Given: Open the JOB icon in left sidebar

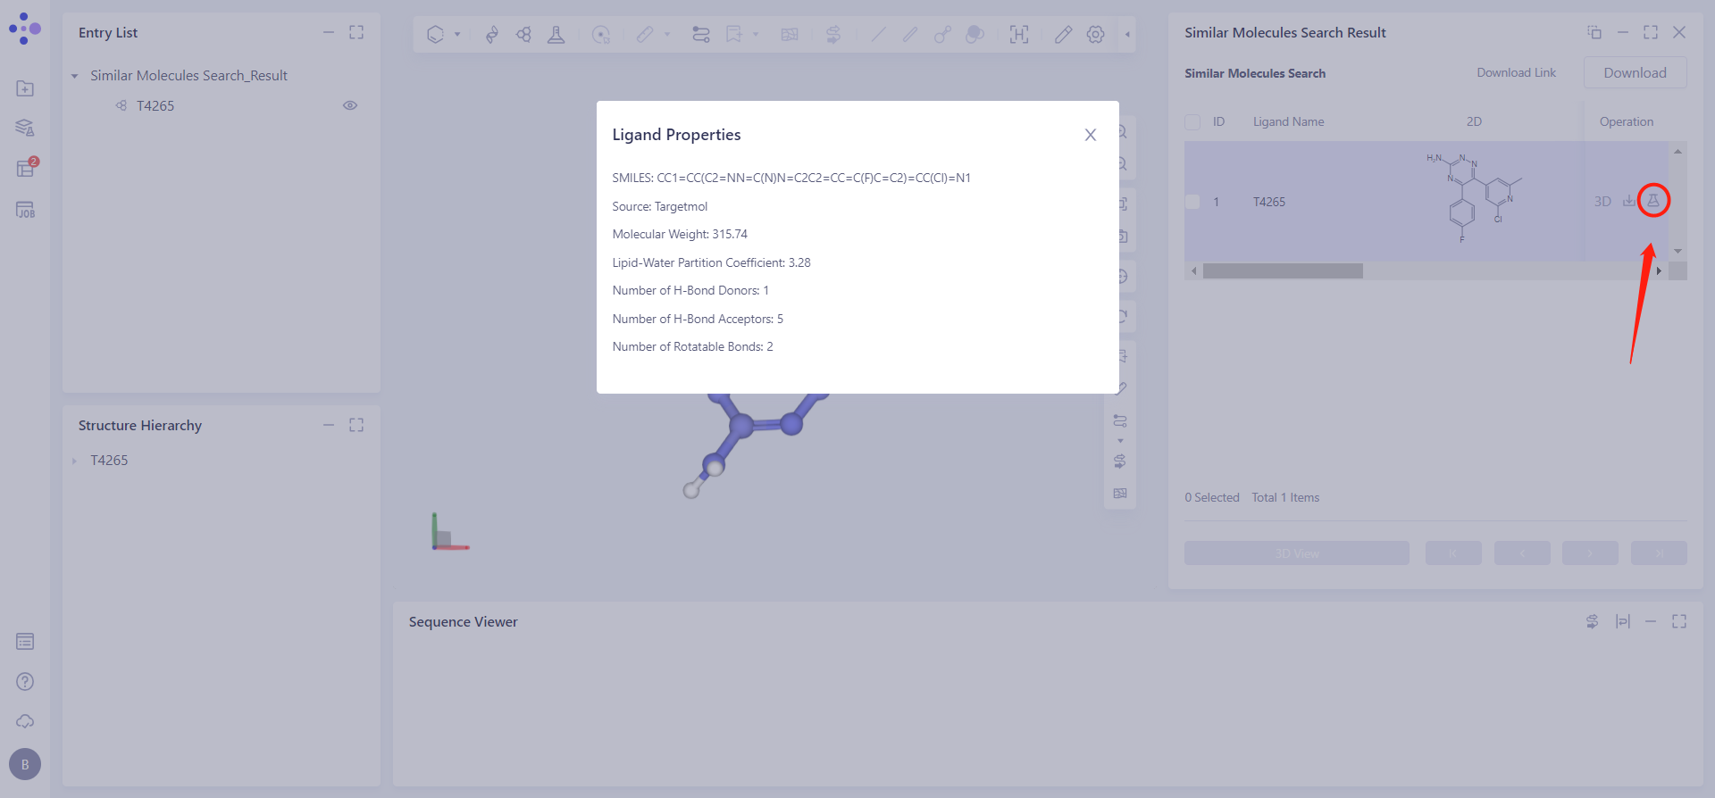Looking at the screenshot, I should point(25,210).
